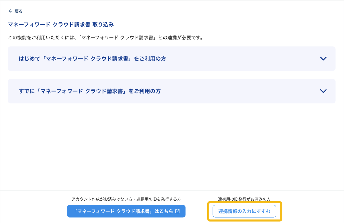The image size is (344, 223).
Task: Click the blank content area below accordions
Action: 172,146
